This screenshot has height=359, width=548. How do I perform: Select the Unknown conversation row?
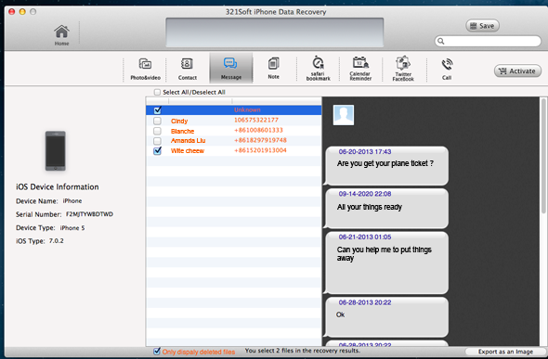pyautogui.click(x=233, y=110)
